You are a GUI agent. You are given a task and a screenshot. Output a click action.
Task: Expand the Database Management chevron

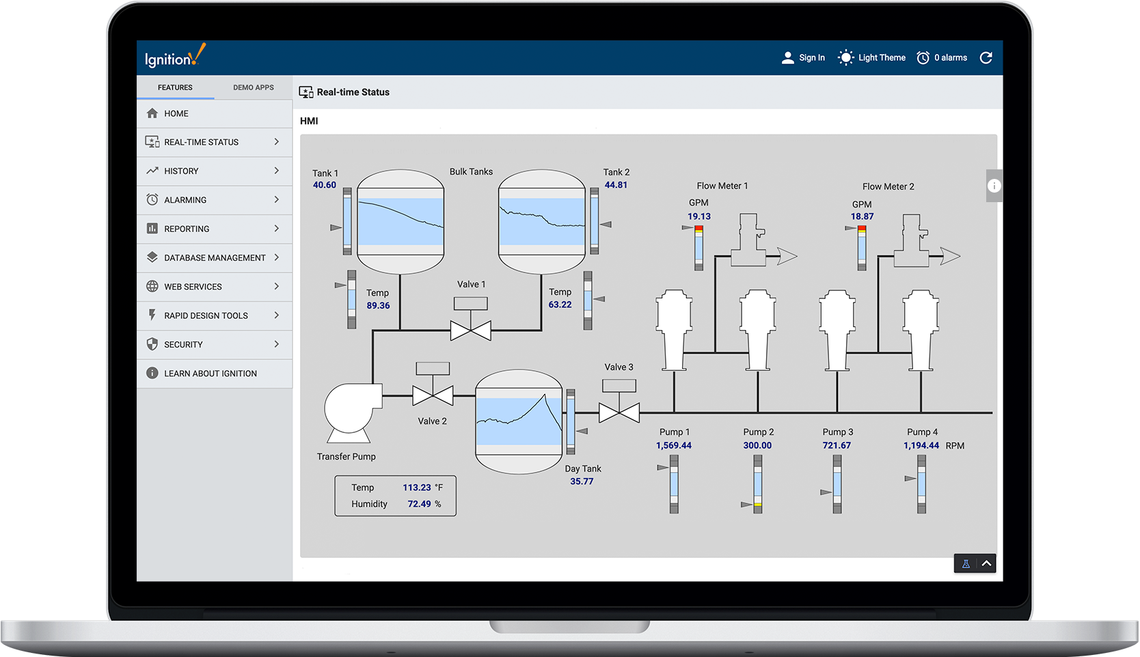277,257
